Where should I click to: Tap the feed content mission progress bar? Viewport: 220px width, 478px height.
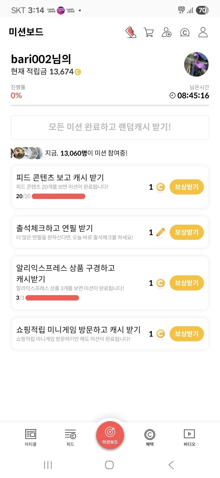(x=58, y=196)
